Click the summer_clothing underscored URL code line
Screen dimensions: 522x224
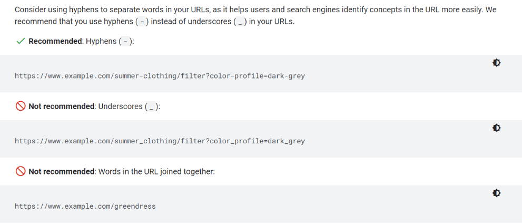click(x=160, y=141)
